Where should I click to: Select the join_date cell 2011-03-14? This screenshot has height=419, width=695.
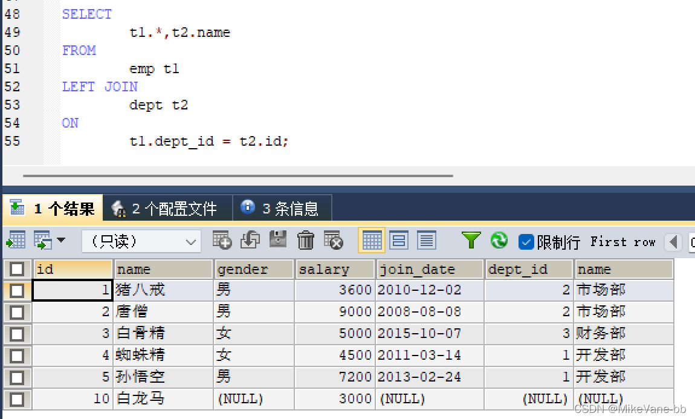(430, 356)
